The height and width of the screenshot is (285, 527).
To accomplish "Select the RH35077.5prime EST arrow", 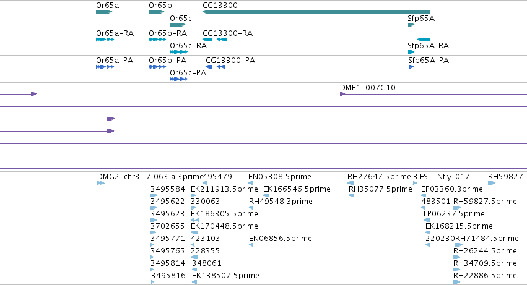I will [351, 195].
